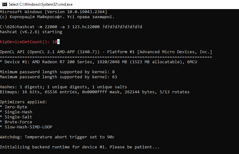Click the OpenCL API platform header line
The image size is (239, 154).
[106, 52]
